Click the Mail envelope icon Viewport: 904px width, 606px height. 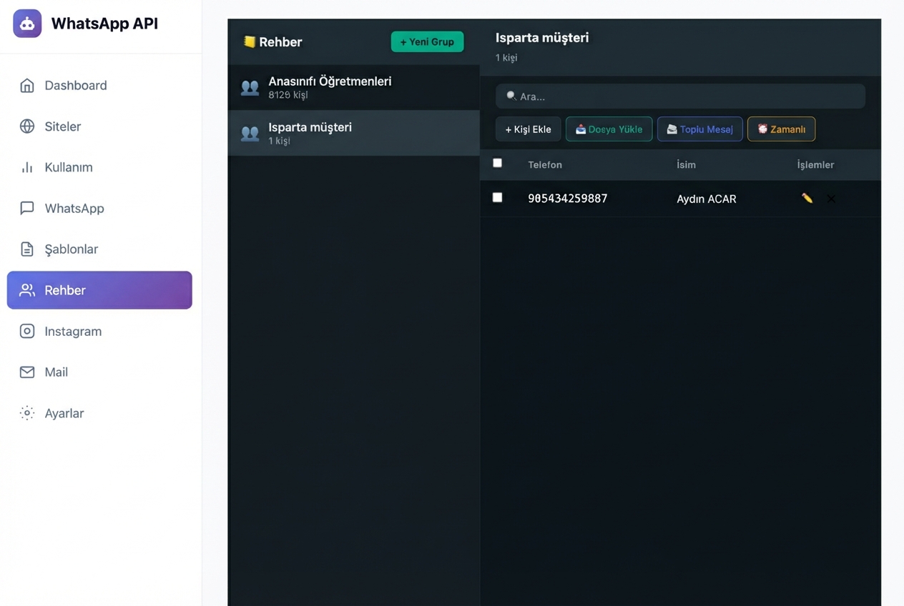coord(27,372)
